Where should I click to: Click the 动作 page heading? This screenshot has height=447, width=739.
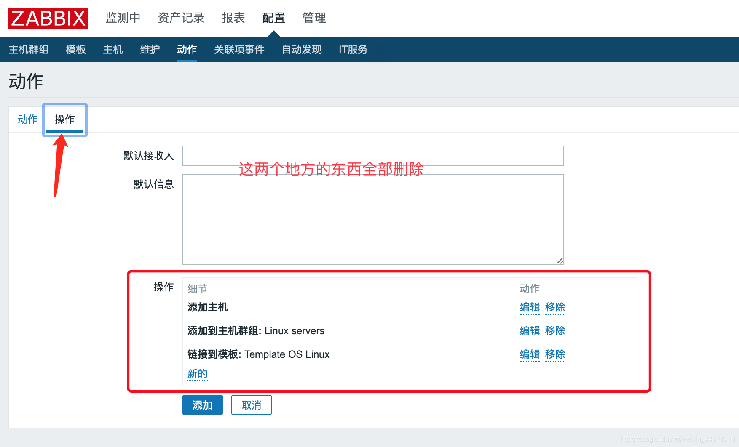click(x=26, y=81)
